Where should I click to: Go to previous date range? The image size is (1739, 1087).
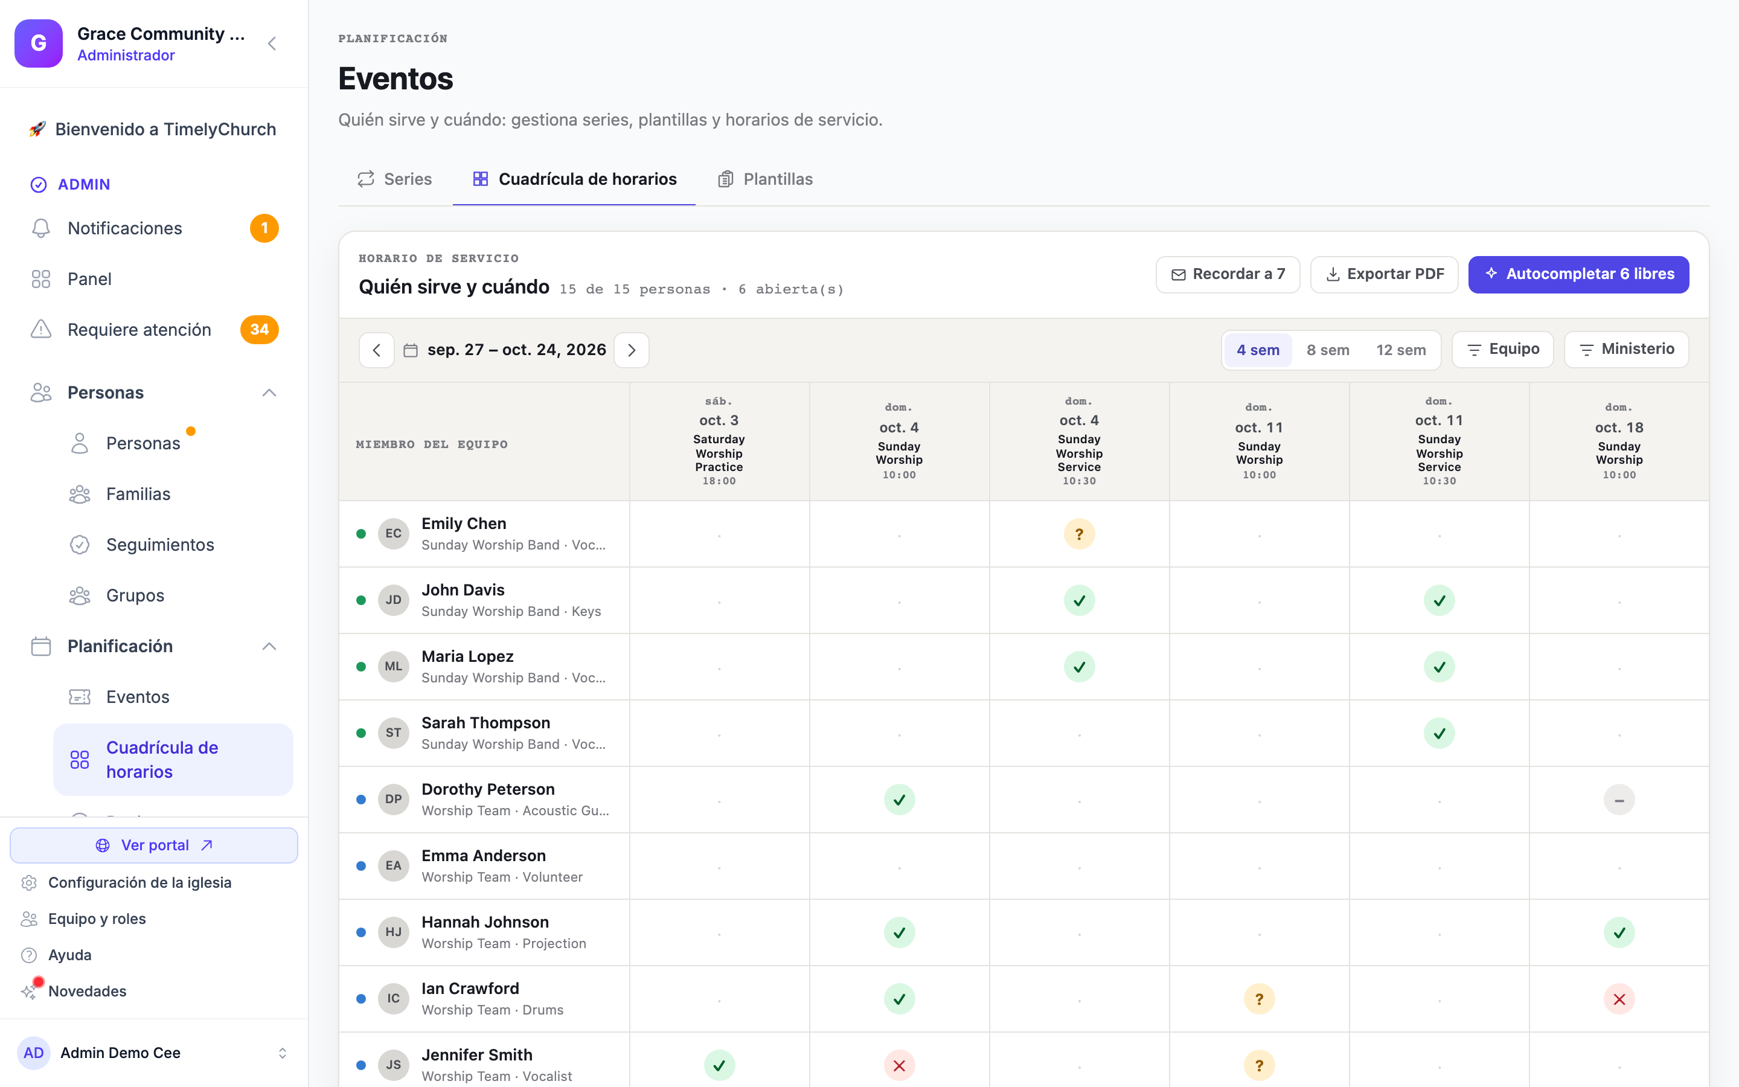(377, 350)
